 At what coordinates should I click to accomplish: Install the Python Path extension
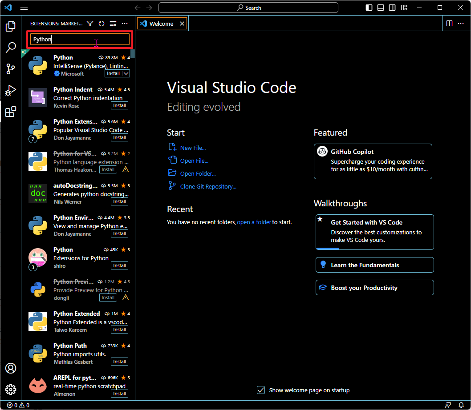coord(120,362)
